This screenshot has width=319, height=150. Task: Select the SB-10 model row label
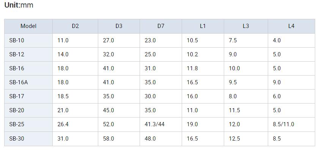click(17, 40)
